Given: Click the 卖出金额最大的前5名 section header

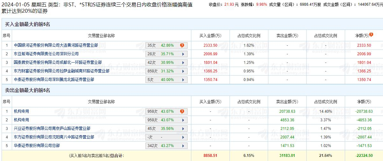Looking at the screenshot, I should pyautogui.click(x=27, y=91).
